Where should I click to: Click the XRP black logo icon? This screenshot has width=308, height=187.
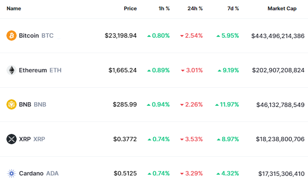point(12,139)
